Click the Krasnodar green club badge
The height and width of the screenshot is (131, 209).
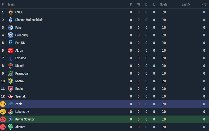pyautogui.click(x=10, y=73)
